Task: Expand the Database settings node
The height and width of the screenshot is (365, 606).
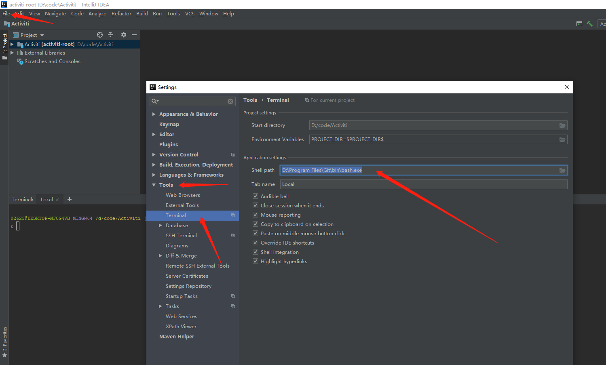Action: point(160,226)
